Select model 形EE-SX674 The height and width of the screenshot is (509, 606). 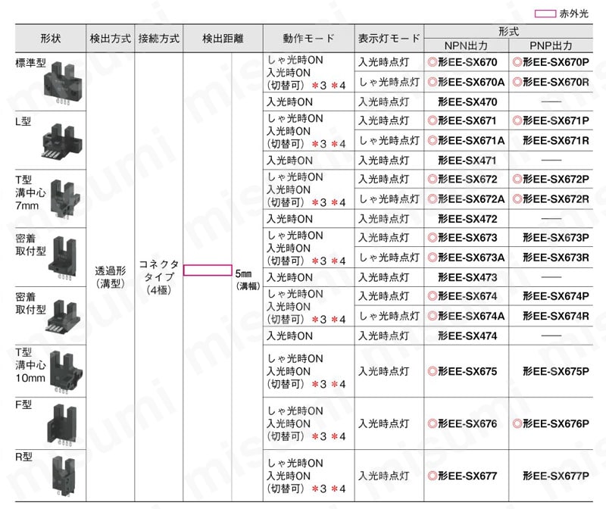tap(467, 296)
